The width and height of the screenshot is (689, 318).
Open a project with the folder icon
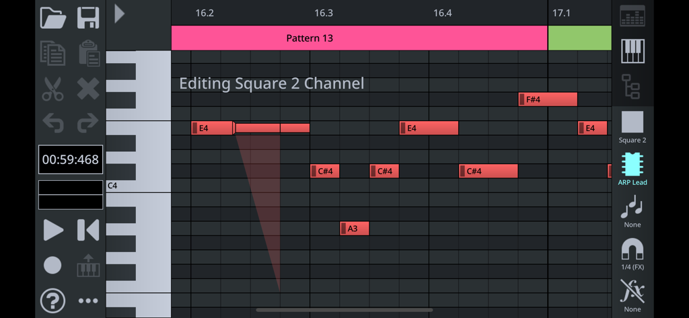[52, 17]
